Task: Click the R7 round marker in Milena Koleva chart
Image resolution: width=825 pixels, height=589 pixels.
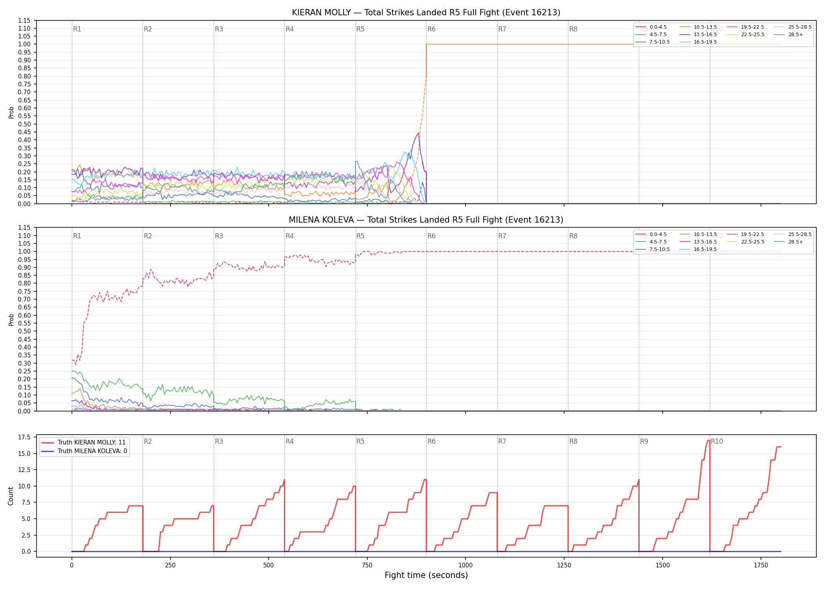Action: [502, 236]
